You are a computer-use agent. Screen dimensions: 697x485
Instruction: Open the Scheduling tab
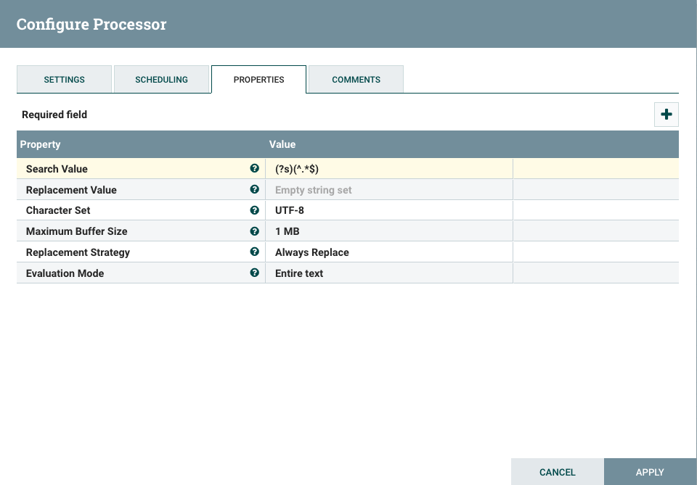161,79
